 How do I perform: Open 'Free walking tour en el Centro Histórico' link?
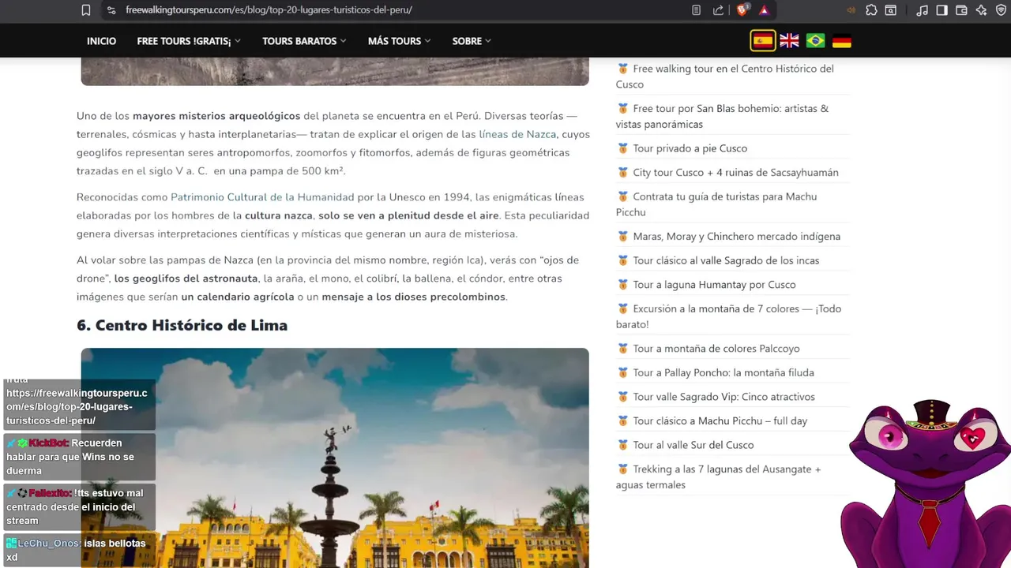click(725, 77)
